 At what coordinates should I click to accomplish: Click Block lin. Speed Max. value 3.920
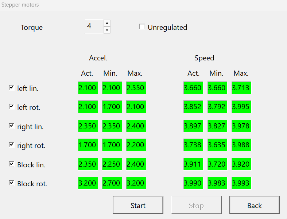pos(241,164)
